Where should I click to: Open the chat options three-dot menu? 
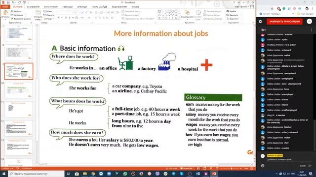(312, 30)
